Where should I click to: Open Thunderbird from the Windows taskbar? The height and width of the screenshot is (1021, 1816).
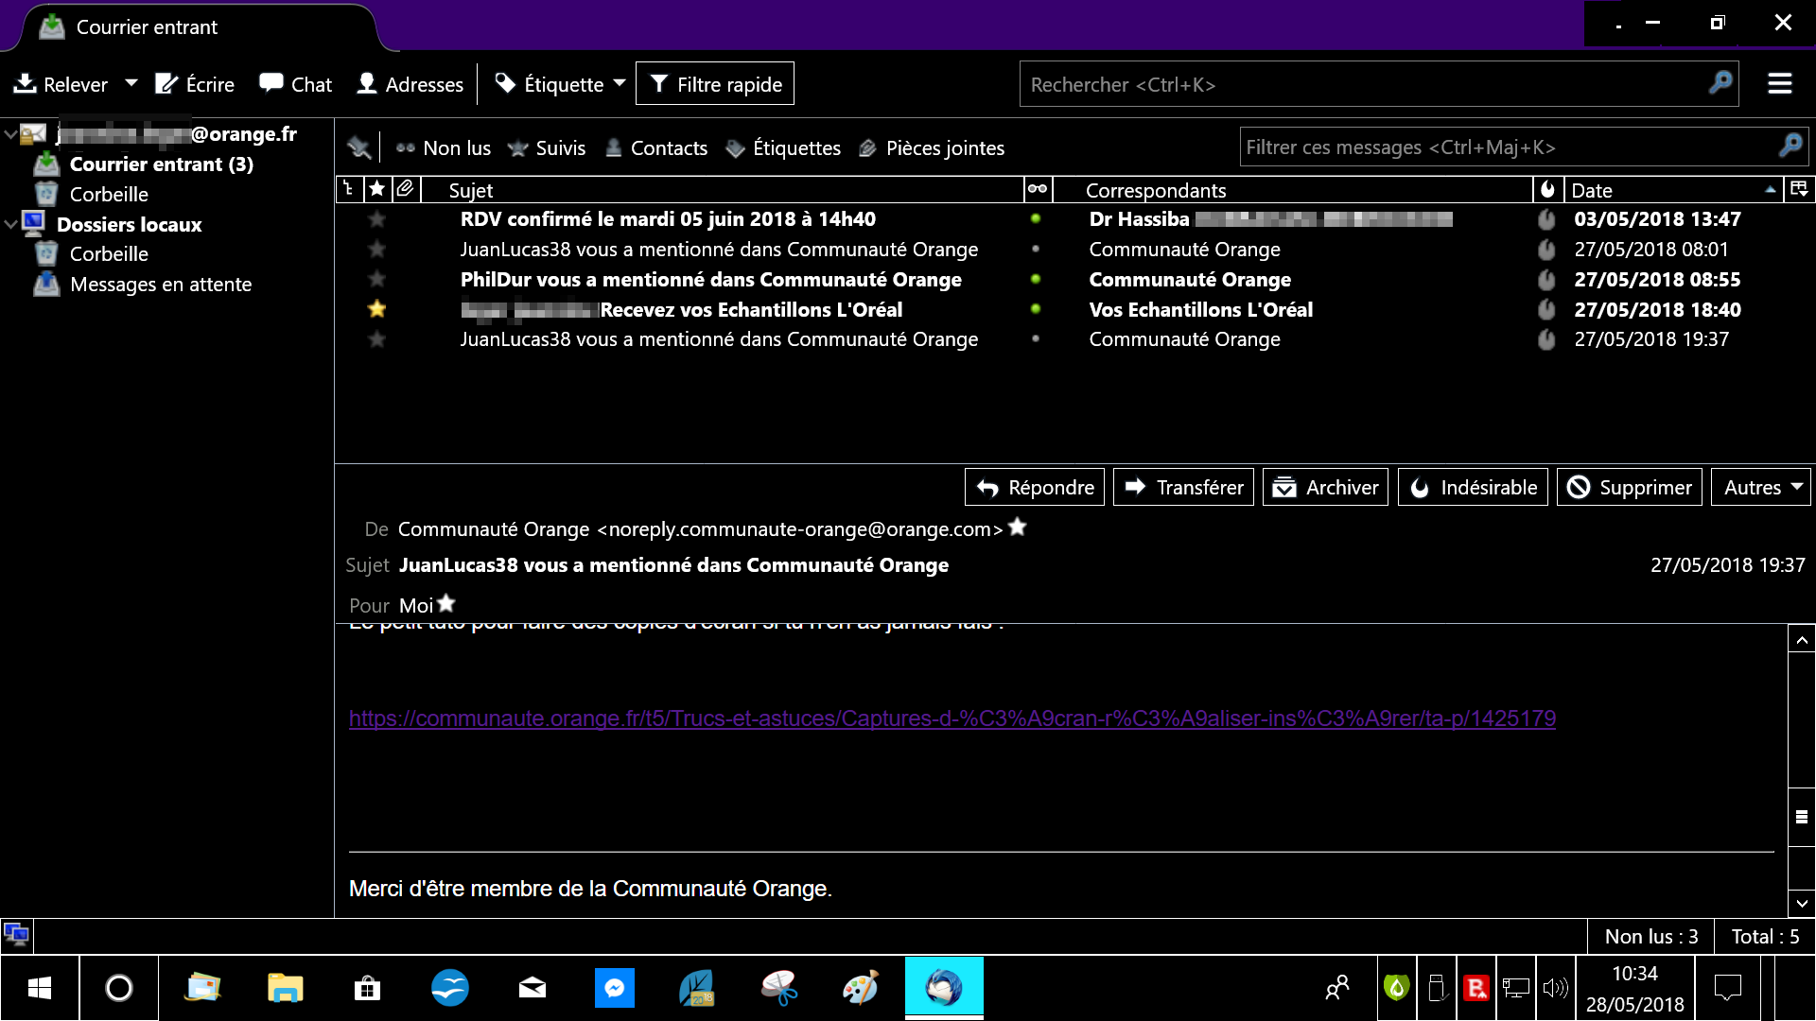[943, 988]
